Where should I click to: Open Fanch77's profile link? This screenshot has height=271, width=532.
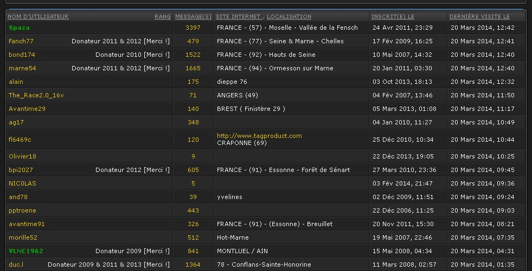click(21, 41)
